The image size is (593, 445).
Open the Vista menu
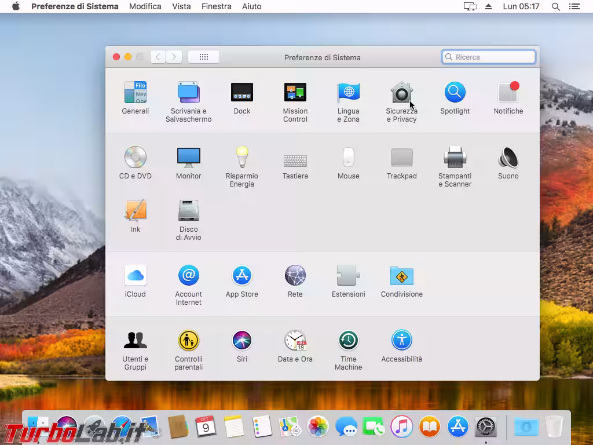click(181, 6)
